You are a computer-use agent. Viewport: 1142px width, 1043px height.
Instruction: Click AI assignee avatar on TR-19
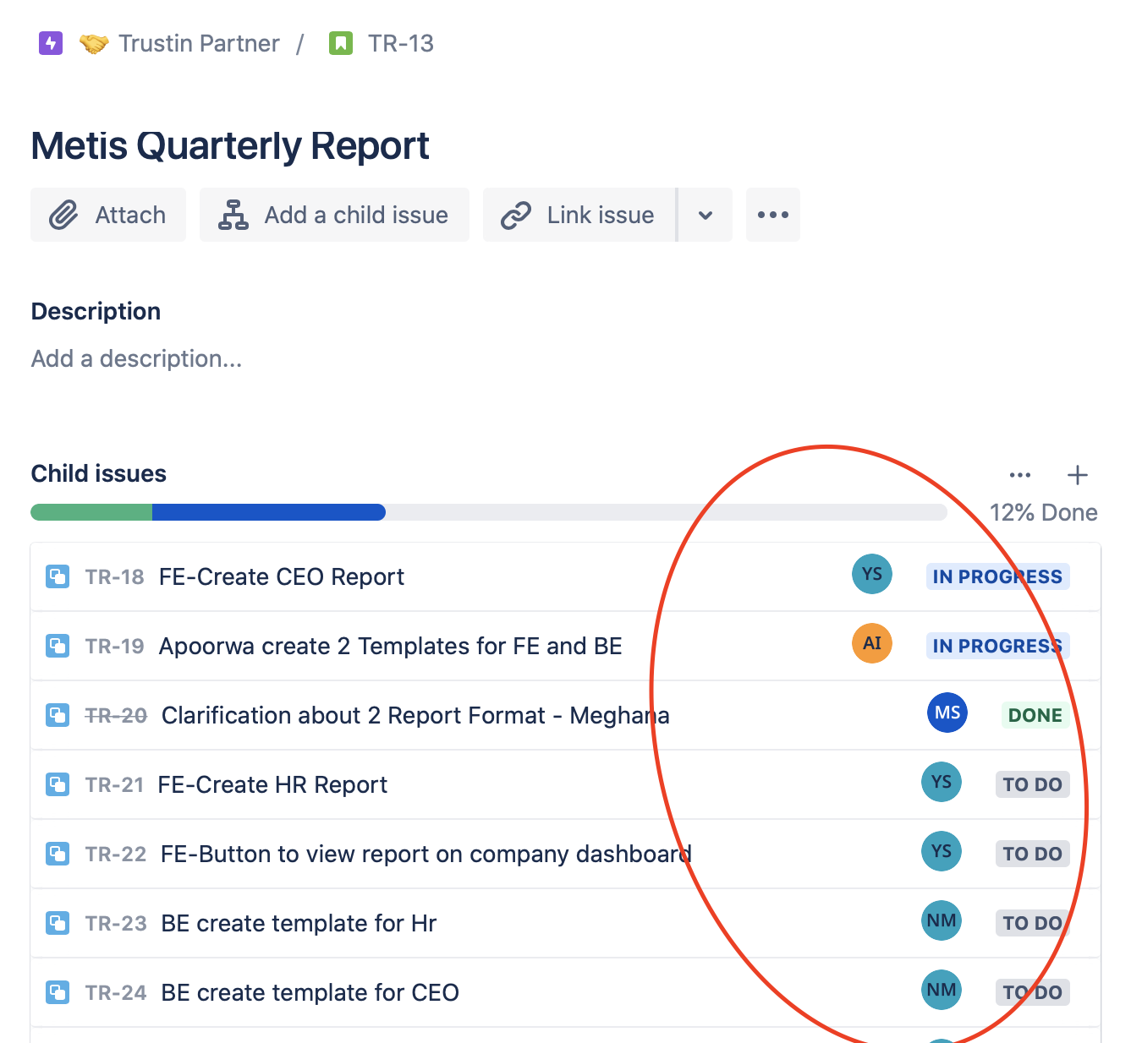pyautogui.click(x=872, y=644)
